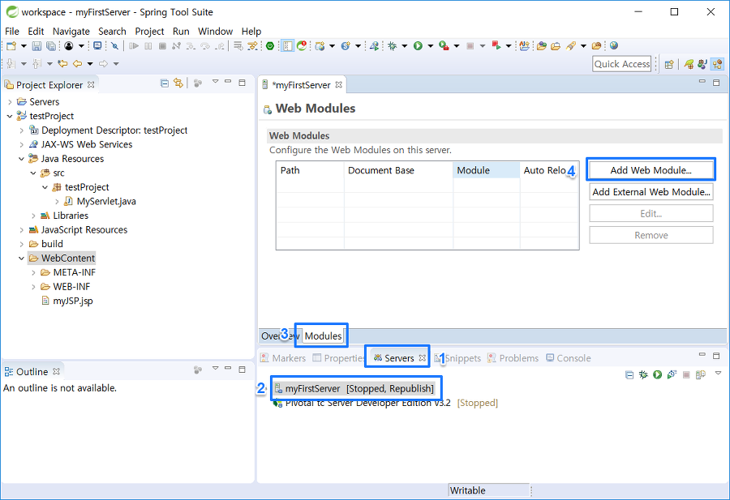The width and height of the screenshot is (730, 500).
Task: Toggle Link with Editor in Project Explorer
Action: 178,83
